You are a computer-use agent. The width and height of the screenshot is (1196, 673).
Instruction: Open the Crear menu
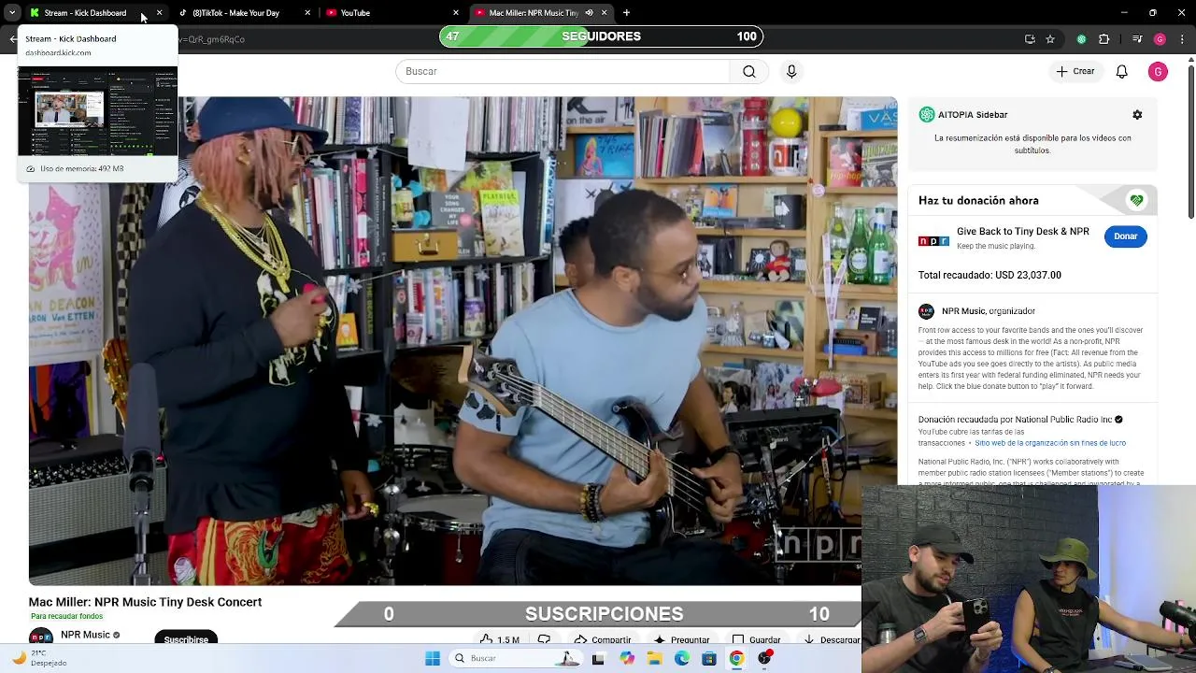1075,71
